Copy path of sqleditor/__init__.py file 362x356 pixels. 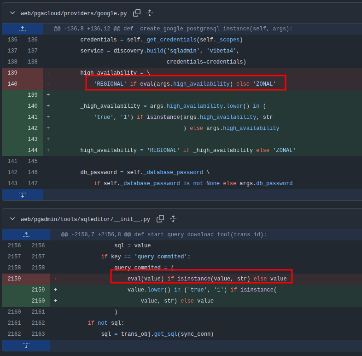point(160,219)
